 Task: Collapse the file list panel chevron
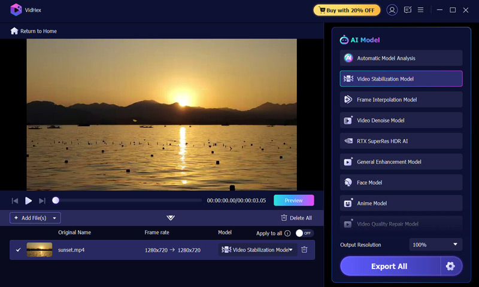[x=171, y=218]
